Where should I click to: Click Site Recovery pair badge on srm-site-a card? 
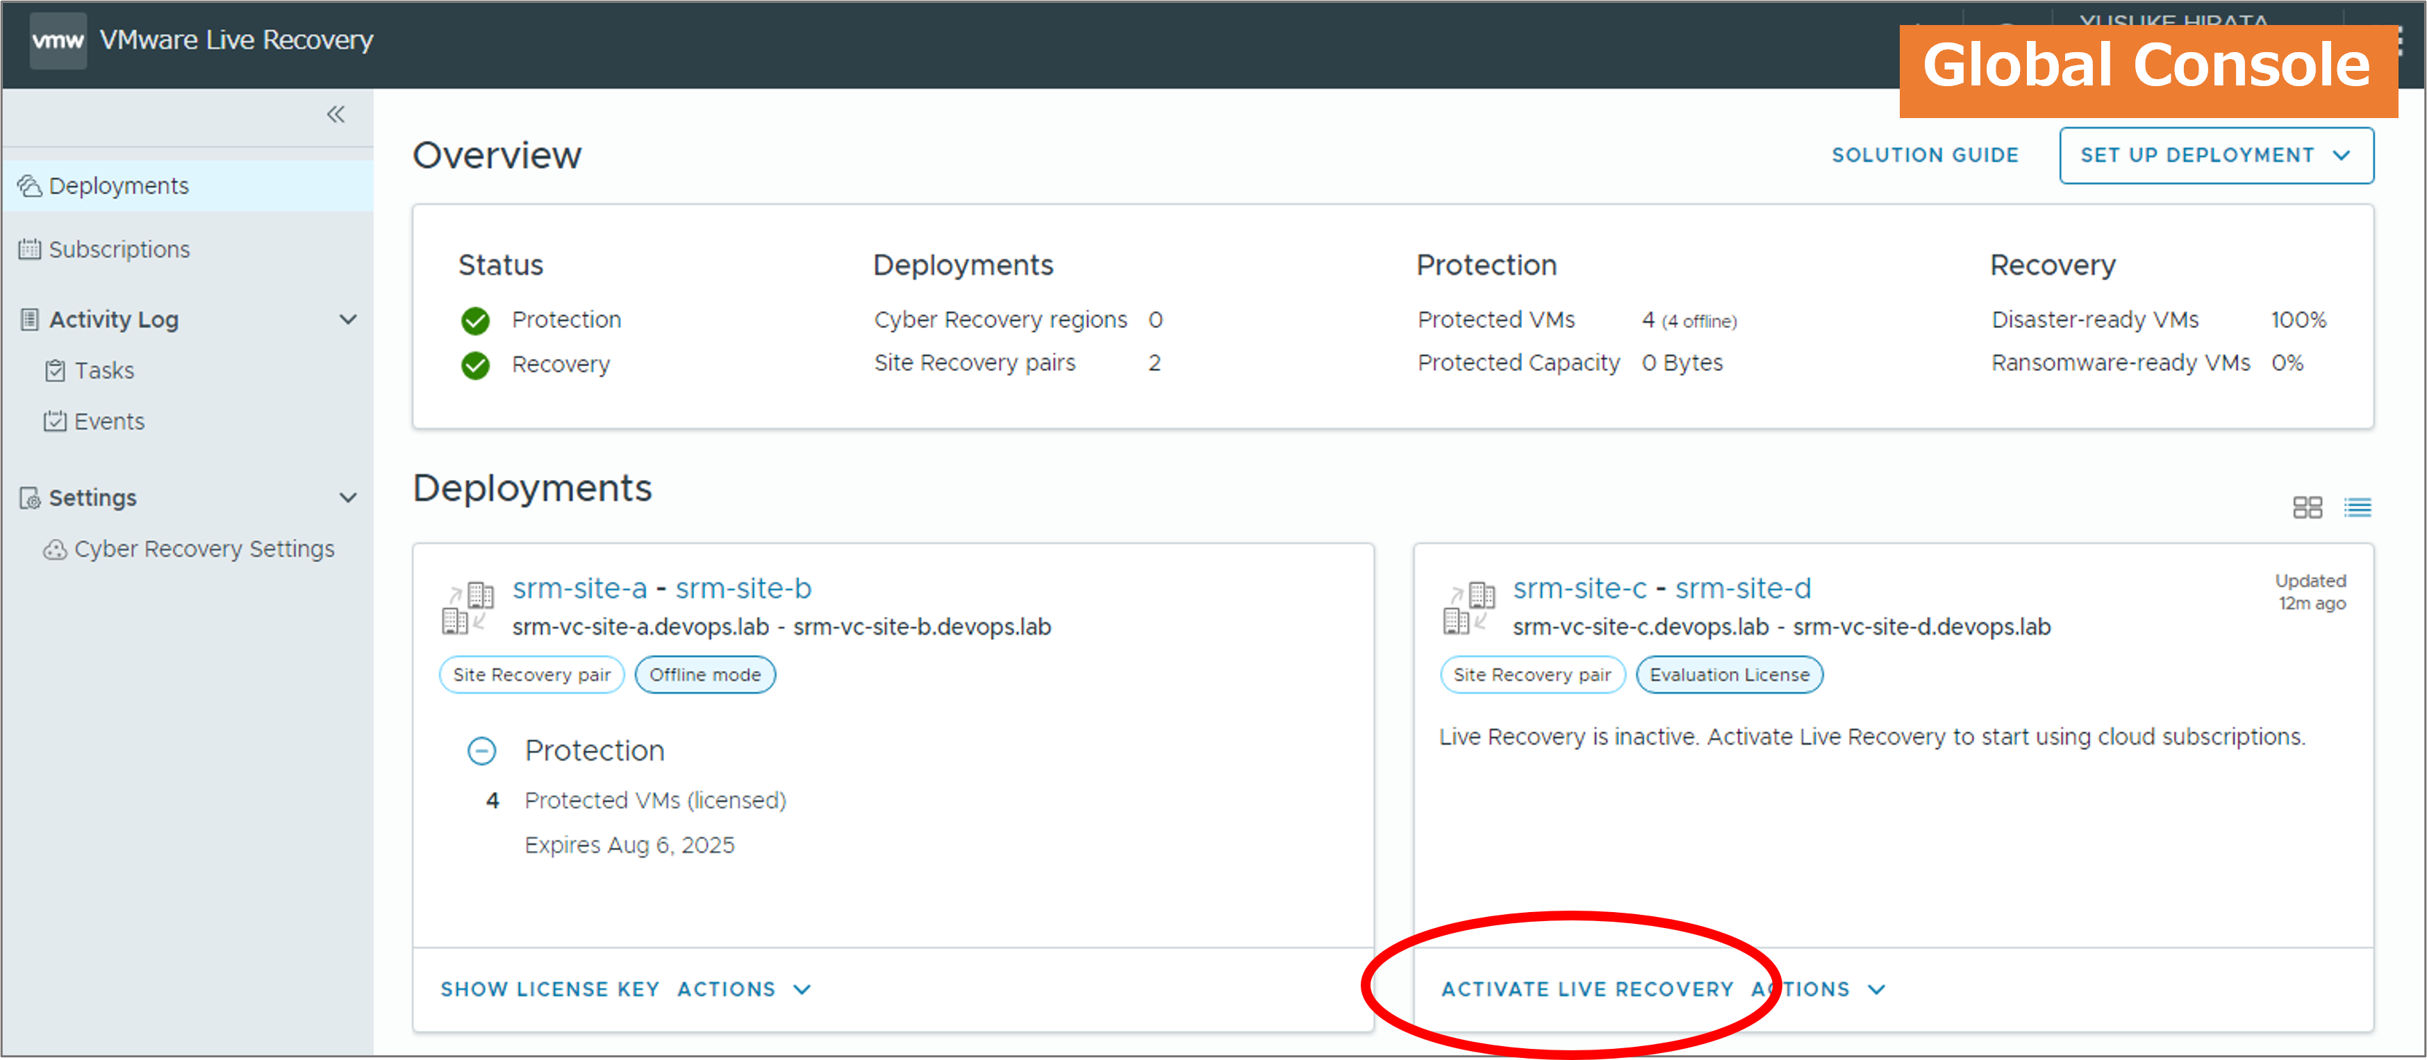pos(531,676)
